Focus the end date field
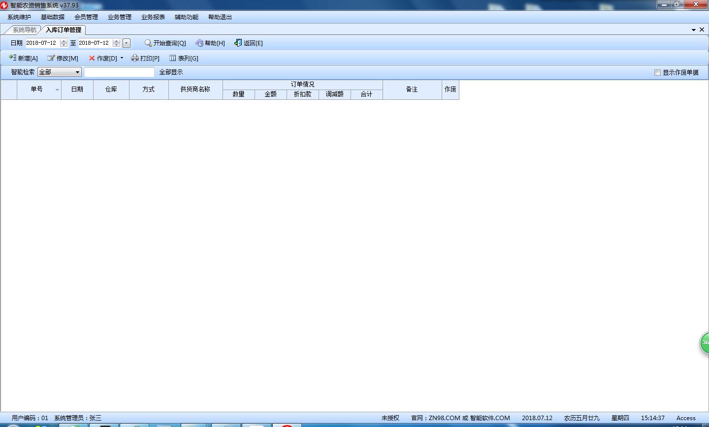The width and height of the screenshot is (709, 427). (95, 43)
